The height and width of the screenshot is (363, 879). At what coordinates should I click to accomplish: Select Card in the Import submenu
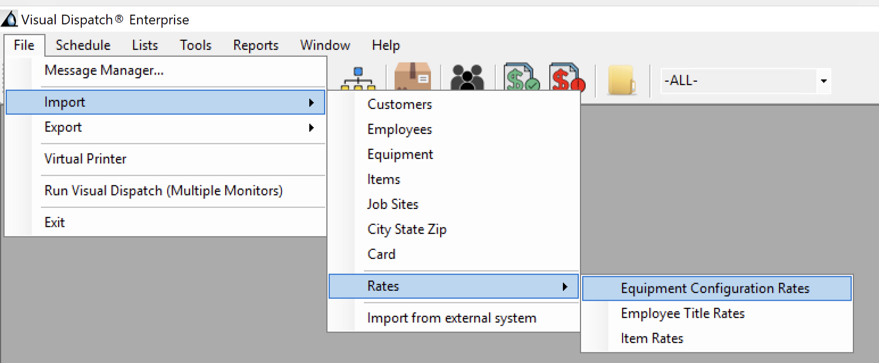coord(454,254)
